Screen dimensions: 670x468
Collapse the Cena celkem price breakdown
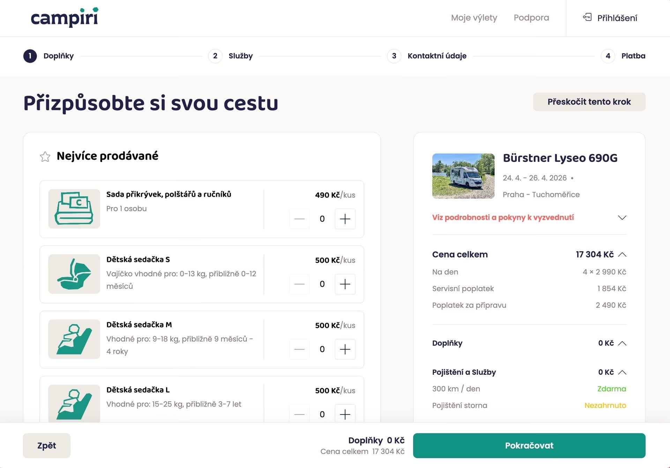[622, 255]
